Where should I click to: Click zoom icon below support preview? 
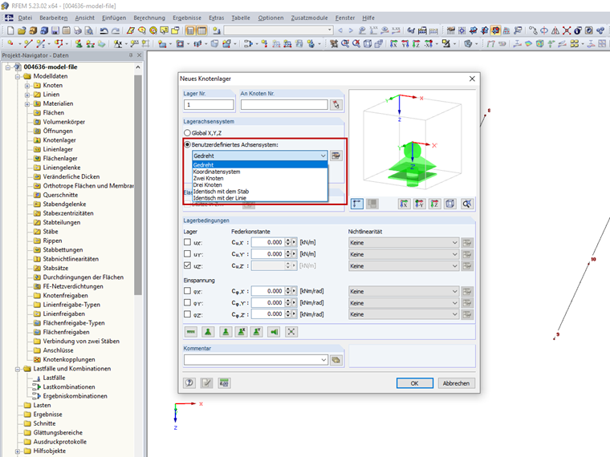(x=467, y=204)
